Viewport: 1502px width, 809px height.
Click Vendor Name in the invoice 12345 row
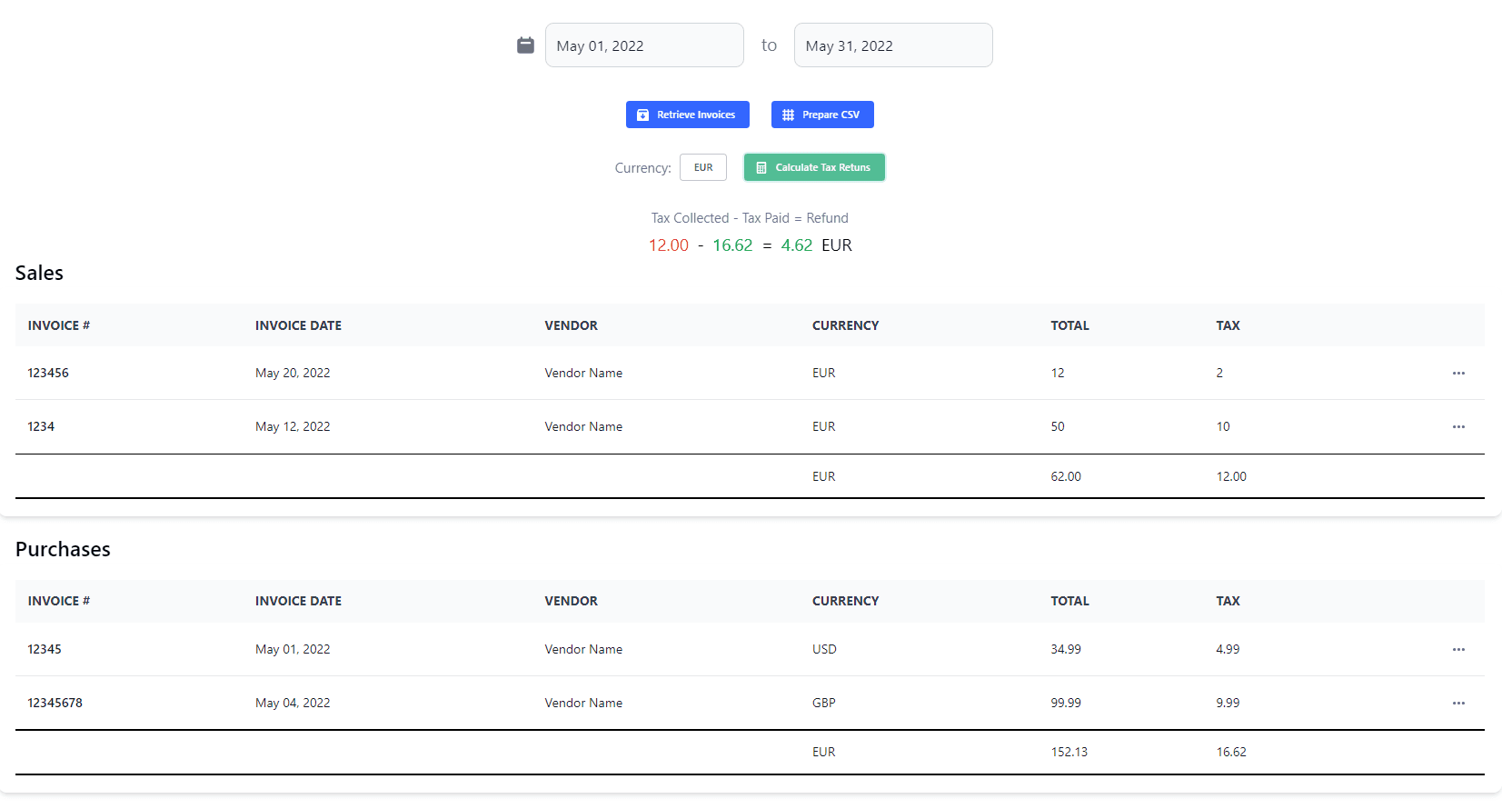(583, 649)
